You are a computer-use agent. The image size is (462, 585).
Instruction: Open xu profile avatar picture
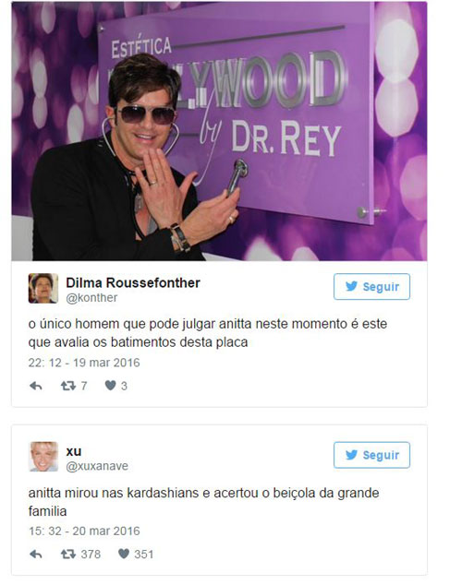pos(43,457)
